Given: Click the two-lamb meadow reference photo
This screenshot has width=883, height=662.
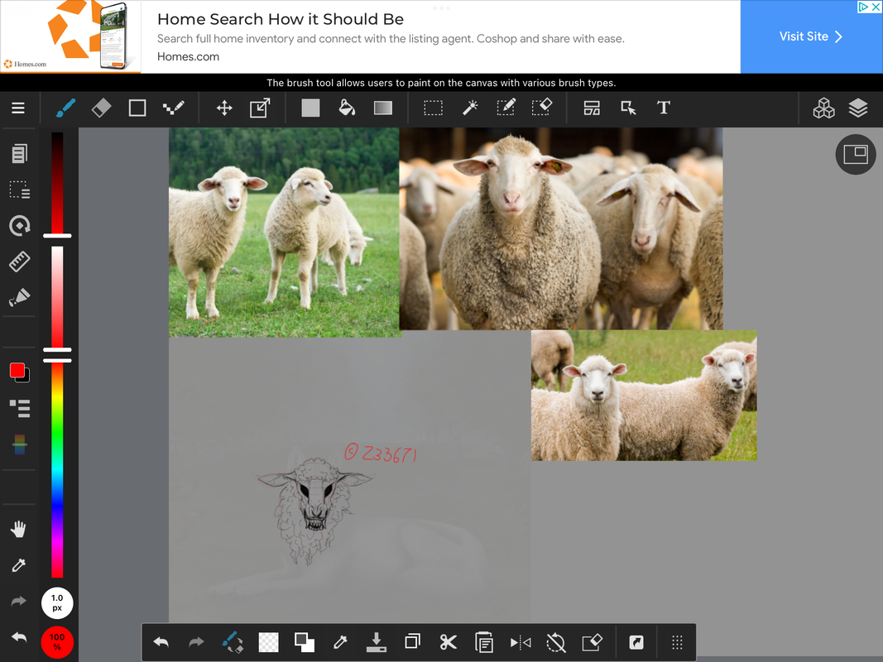Looking at the screenshot, I should pos(285,233).
